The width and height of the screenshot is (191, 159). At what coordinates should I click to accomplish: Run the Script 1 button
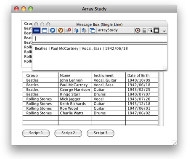[x=36, y=133]
